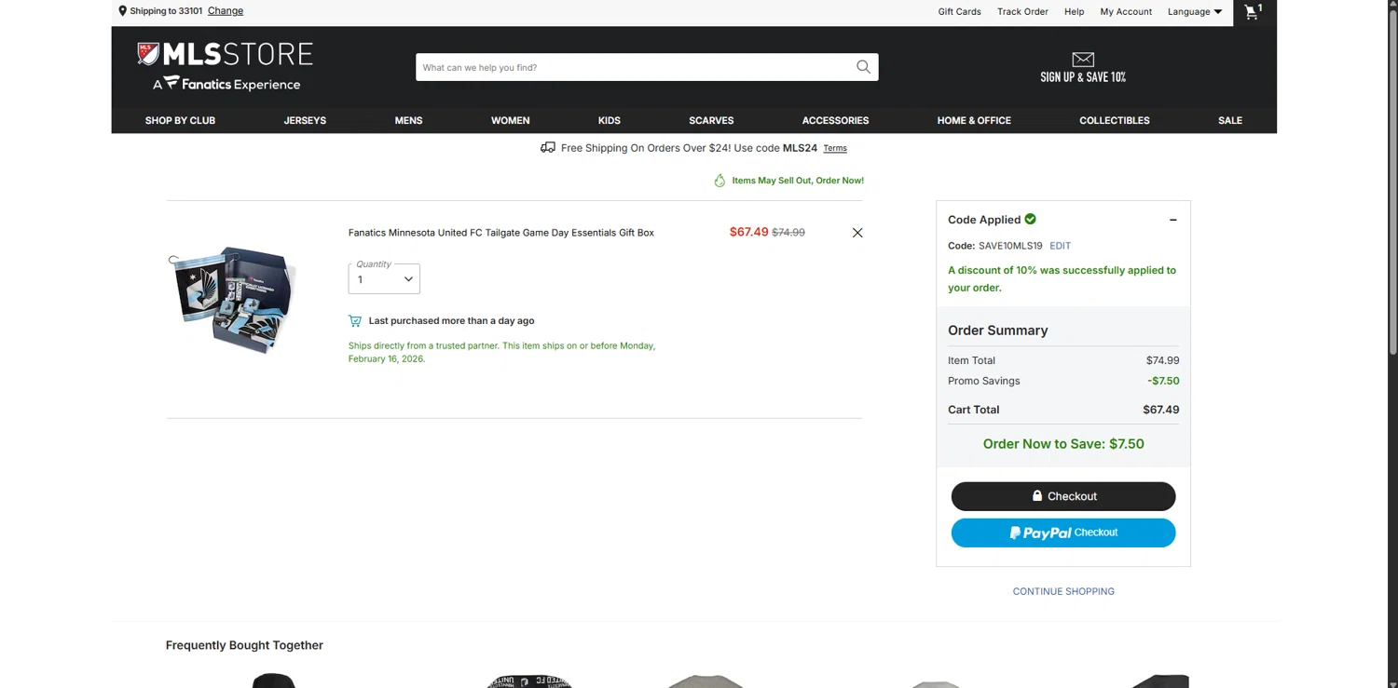Open the Home & Office menu
Image resolution: width=1398 pixels, height=688 pixels.
974,120
